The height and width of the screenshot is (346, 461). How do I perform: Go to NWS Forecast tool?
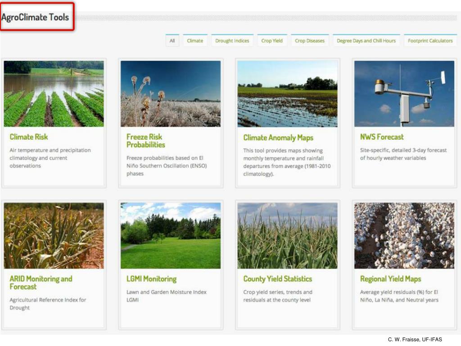click(x=382, y=137)
